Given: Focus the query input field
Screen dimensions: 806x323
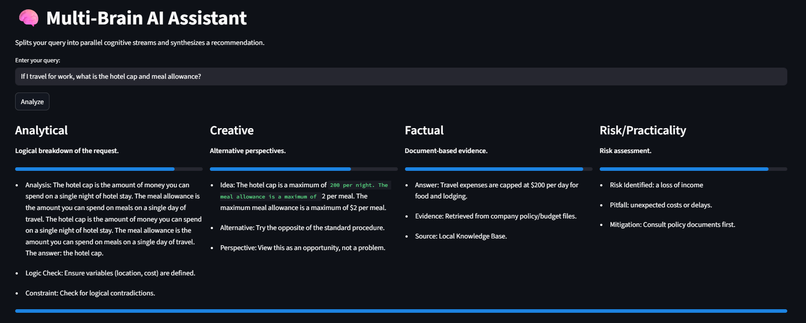Looking at the screenshot, I should [401, 77].
